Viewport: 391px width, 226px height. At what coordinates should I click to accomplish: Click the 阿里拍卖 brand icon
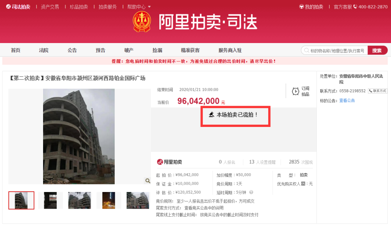click(160, 162)
